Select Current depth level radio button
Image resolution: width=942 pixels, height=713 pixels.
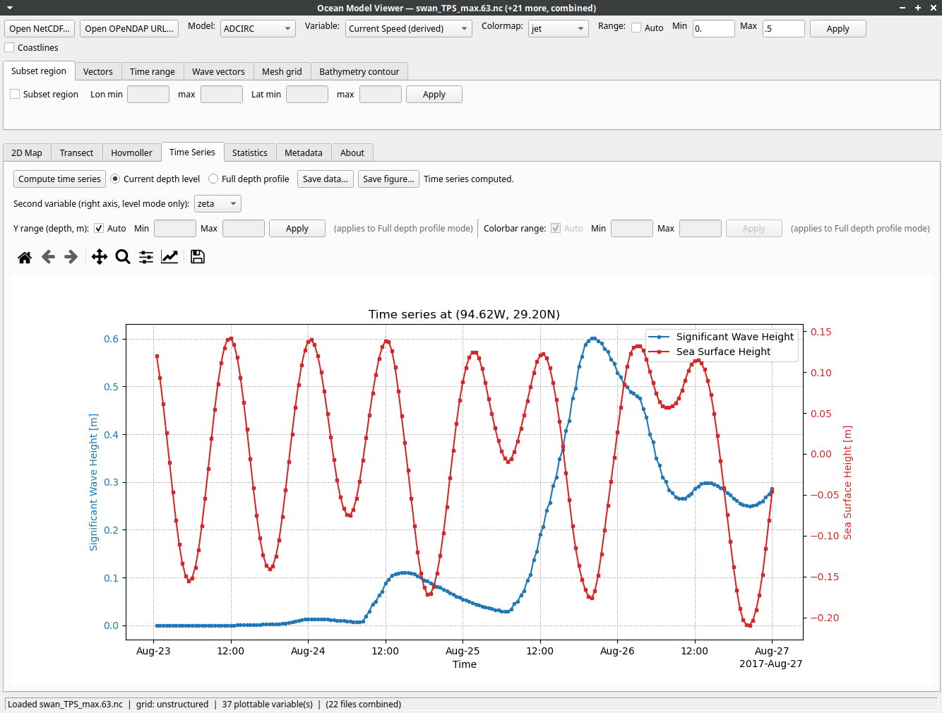click(115, 179)
